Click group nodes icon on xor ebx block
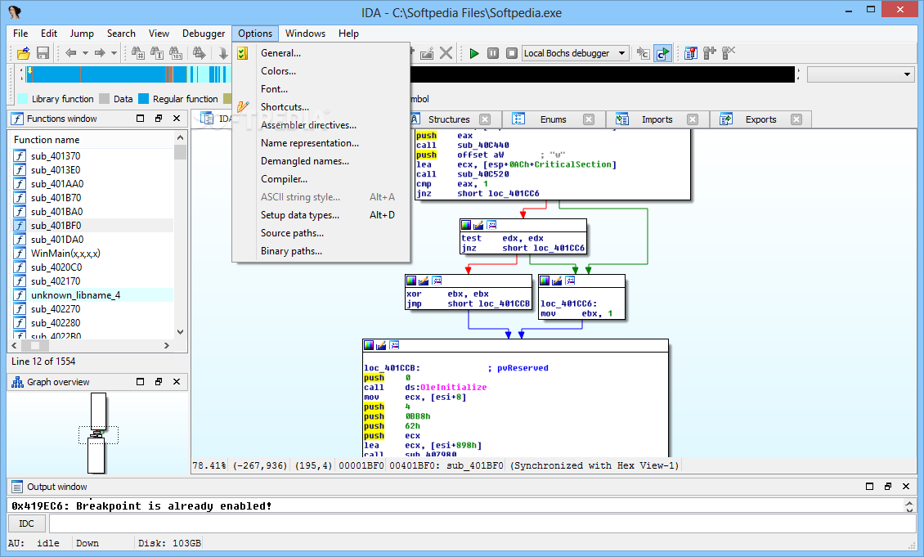Viewport: 924px width, 557px height. tap(437, 281)
